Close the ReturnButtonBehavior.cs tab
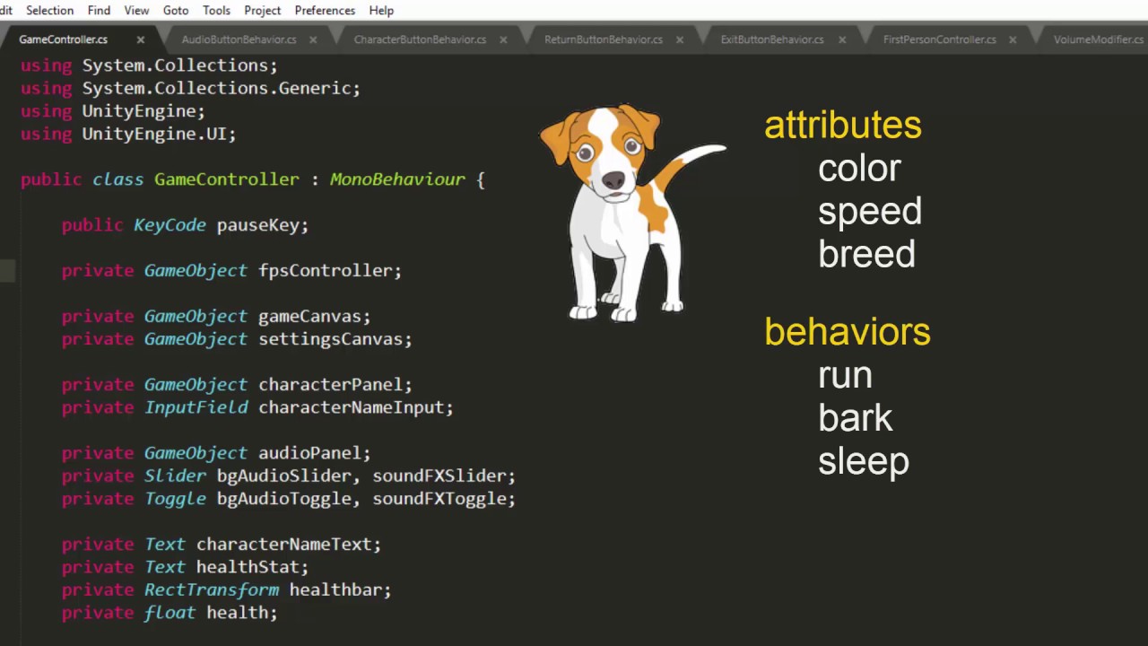 [679, 39]
